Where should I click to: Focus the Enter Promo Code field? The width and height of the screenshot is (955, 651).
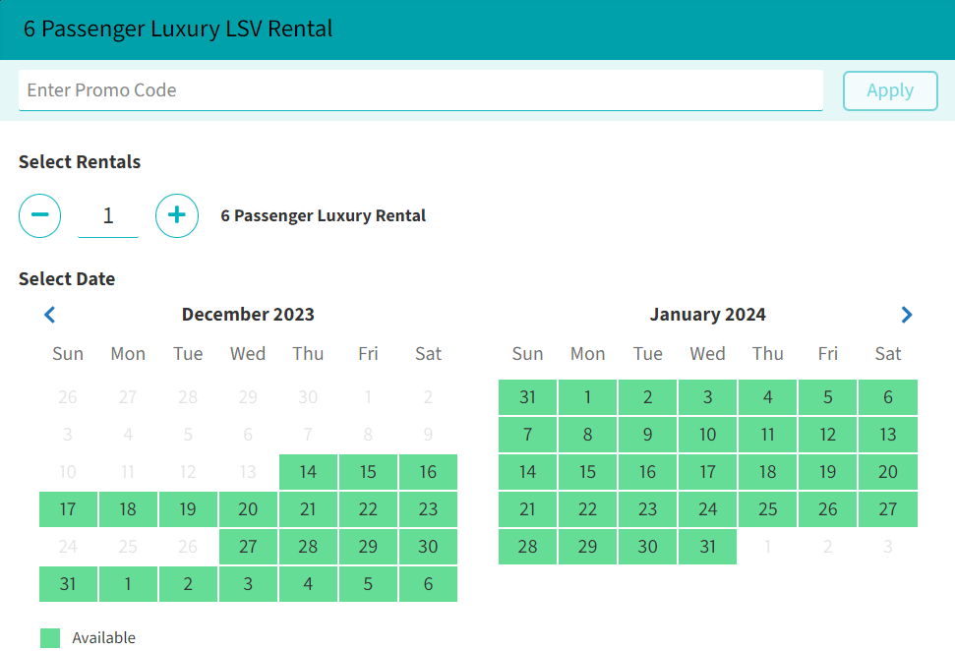click(420, 90)
